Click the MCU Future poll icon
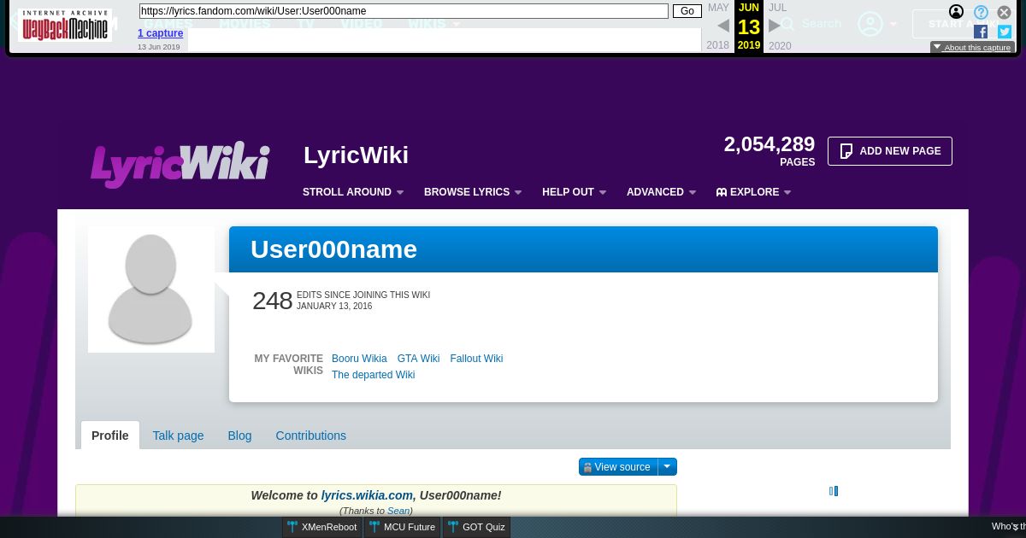This screenshot has height=538, width=1026. (374, 527)
